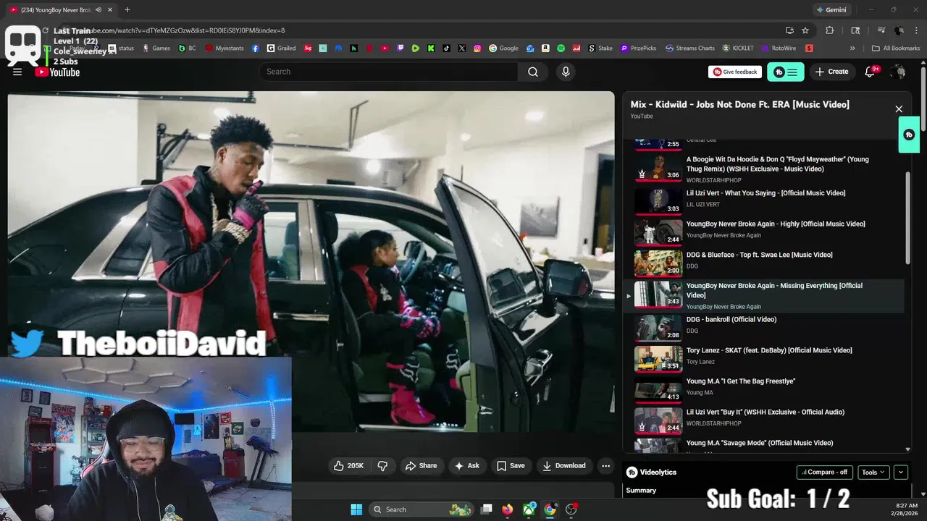Bookmark this page with the star icon
The image size is (927, 521).
tap(805, 30)
